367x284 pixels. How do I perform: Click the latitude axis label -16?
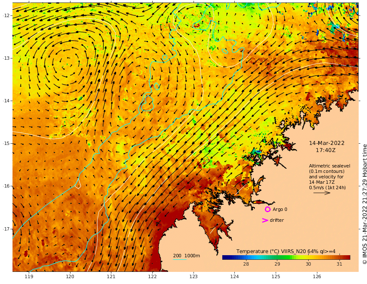tap(6, 186)
